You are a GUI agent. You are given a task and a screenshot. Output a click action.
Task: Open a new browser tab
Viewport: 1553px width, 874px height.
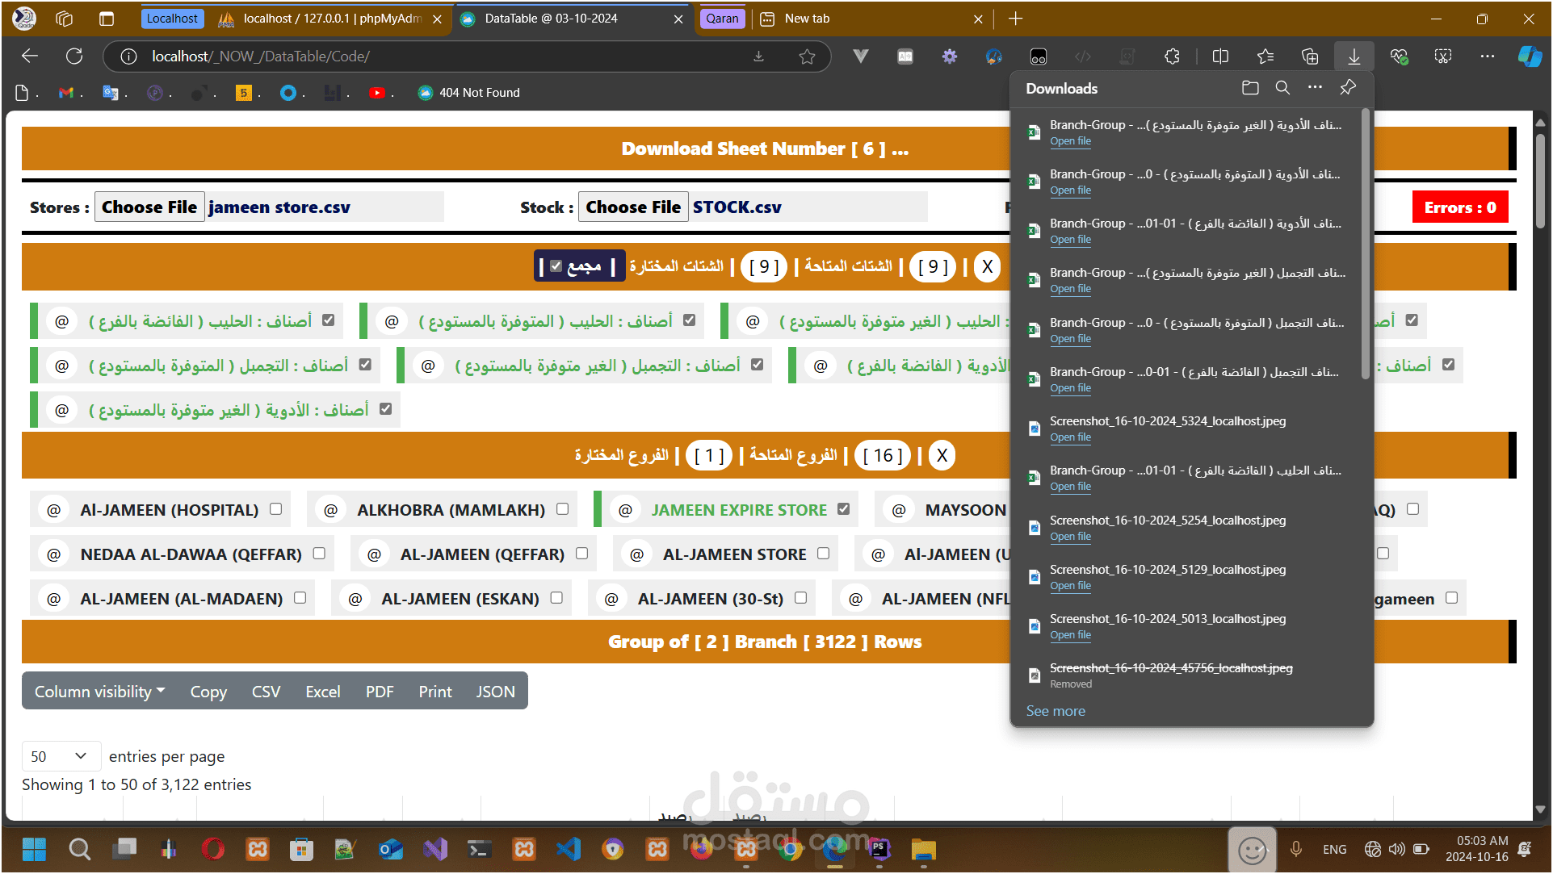1016,19
